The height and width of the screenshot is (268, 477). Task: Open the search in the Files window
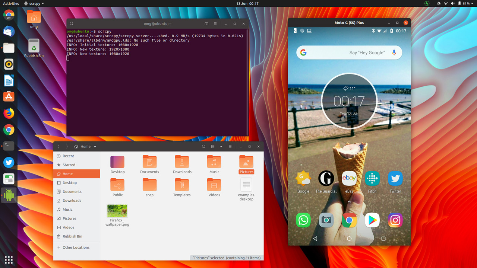point(203,146)
